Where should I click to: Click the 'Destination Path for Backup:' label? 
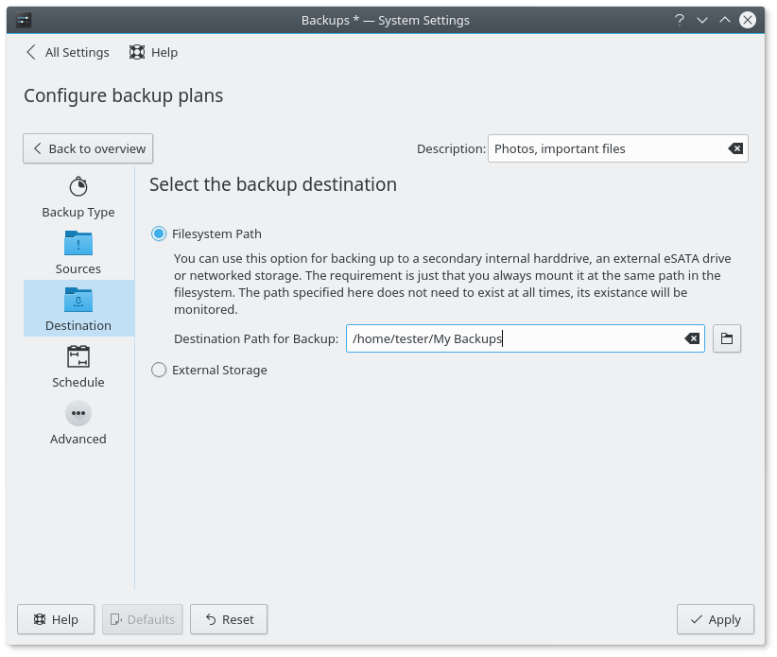tap(256, 339)
